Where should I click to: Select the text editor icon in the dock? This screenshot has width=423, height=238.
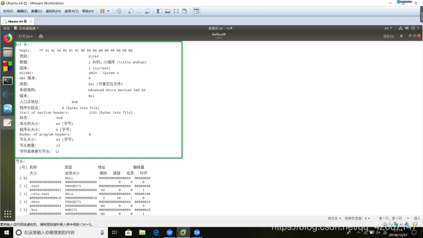(8, 123)
